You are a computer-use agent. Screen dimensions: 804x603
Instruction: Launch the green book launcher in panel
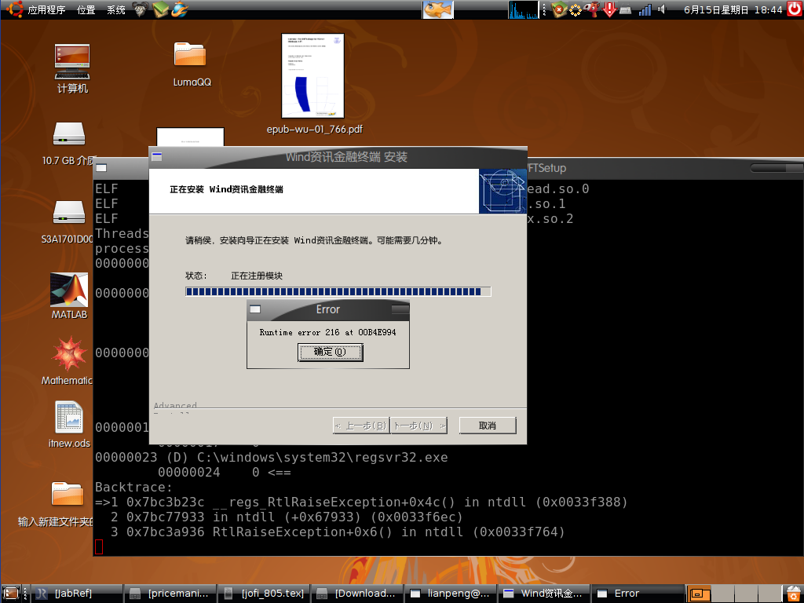click(160, 9)
